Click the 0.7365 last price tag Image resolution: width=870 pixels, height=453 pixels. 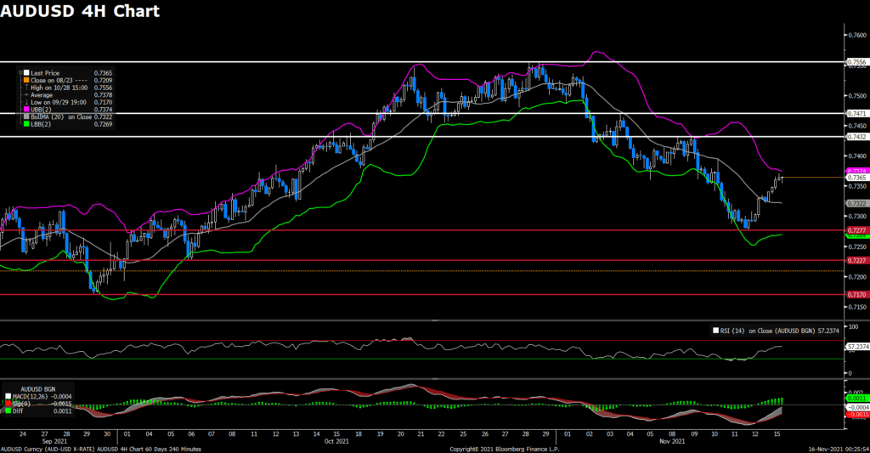click(857, 178)
